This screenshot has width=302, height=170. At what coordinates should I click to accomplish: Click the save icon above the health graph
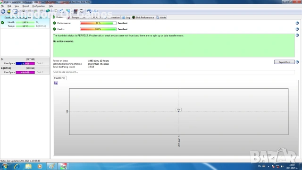56,83
